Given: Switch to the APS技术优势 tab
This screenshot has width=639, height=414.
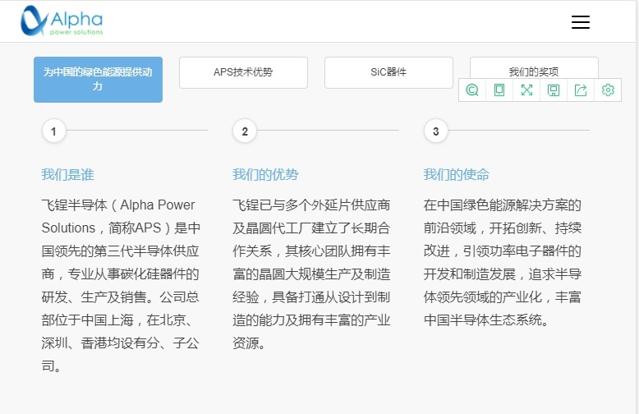Looking at the screenshot, I should click(x=243, y=72).
